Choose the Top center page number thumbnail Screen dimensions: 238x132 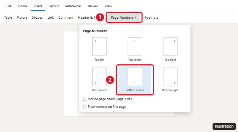tap(135, 46)
